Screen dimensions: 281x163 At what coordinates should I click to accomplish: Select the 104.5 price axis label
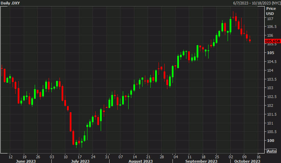point(271,62)
